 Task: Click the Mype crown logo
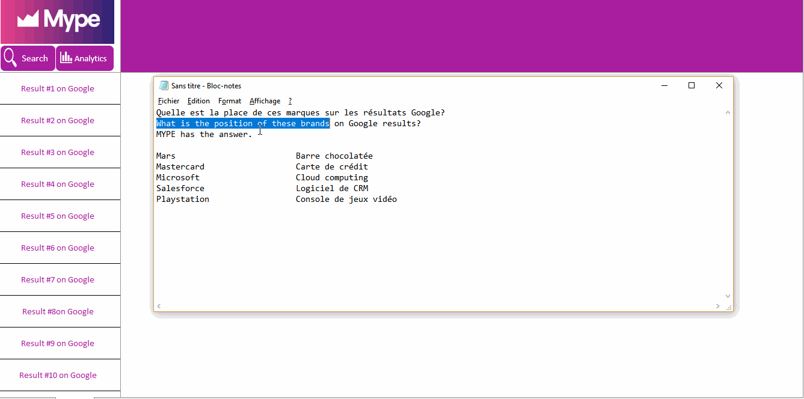pyautogui.click(x=28, y=20)
